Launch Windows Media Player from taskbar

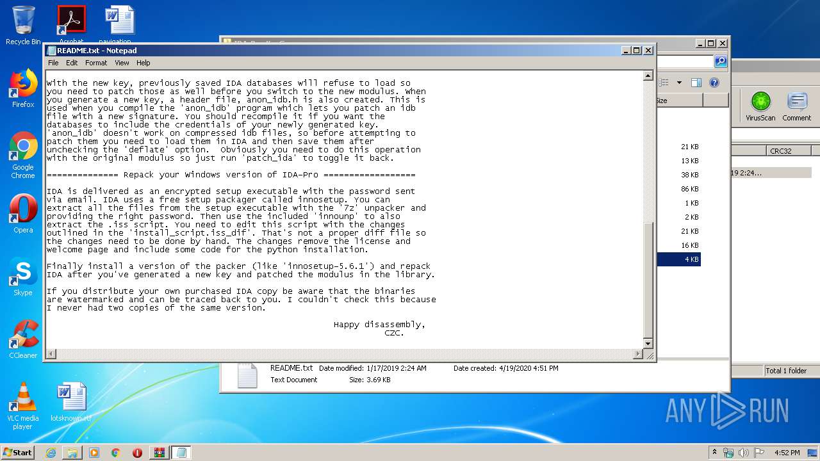[x=94, y=453]
